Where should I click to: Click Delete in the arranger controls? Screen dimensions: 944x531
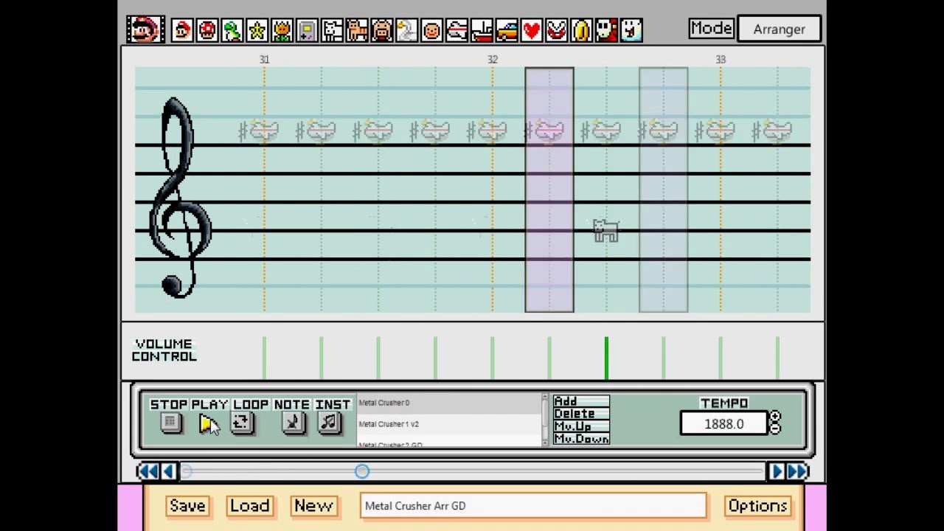coord(581,414)
